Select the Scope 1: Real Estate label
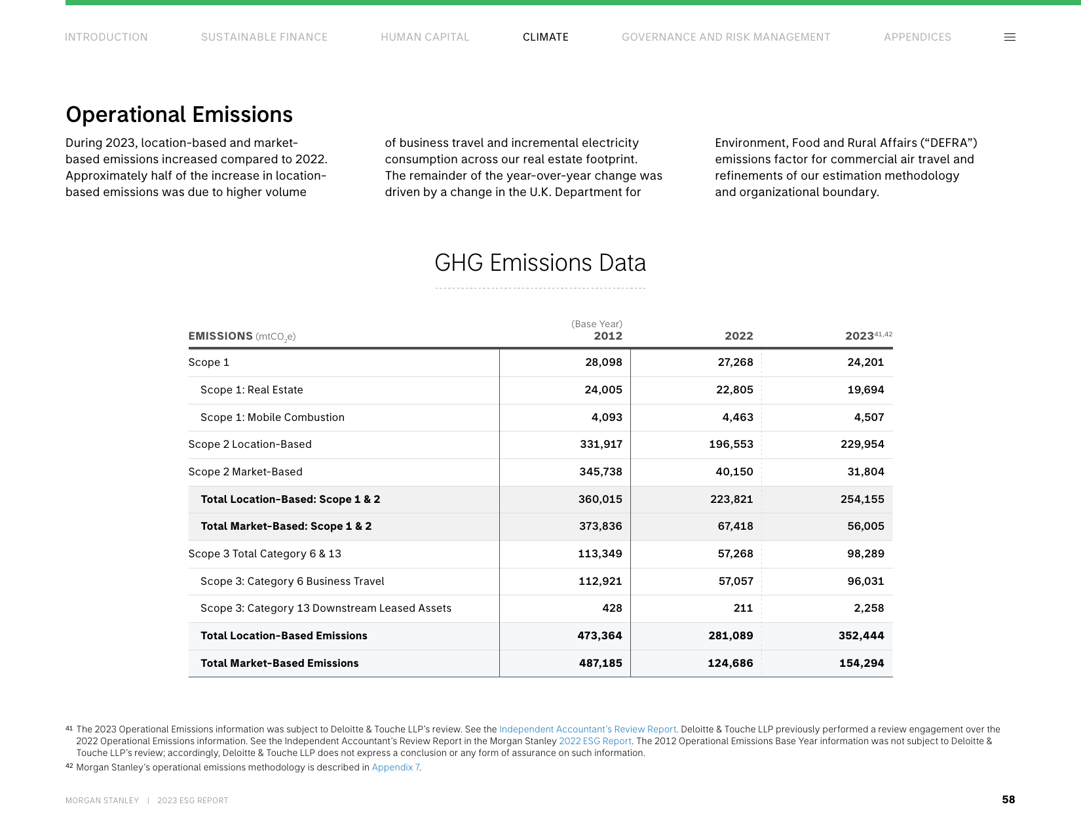Screen dimensions: 1081x836 [252, 390]
